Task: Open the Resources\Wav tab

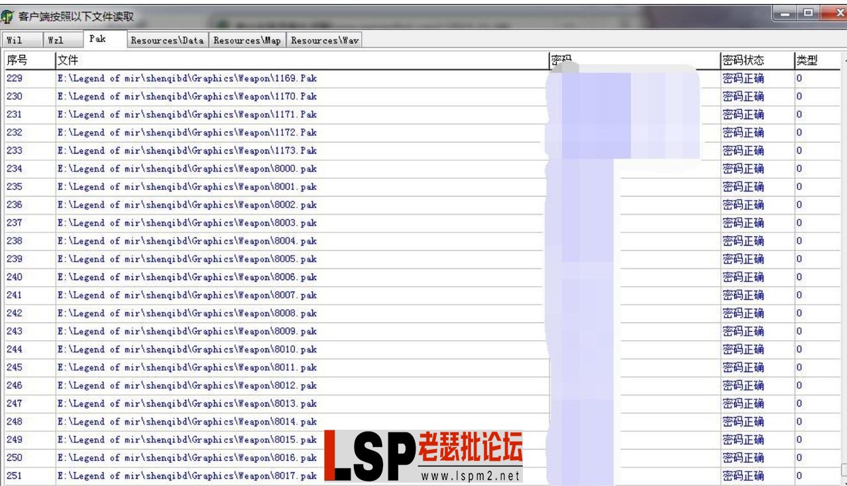Action: 325,40
